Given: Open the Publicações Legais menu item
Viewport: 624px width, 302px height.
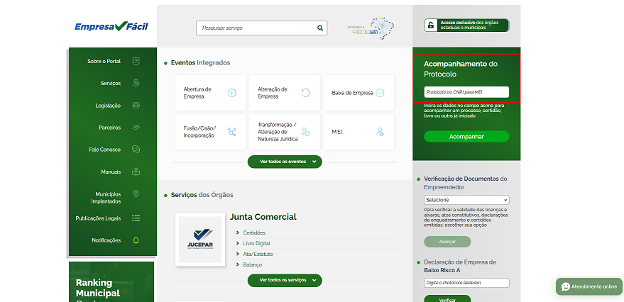Looking at the screenshot, I should 98,218.
